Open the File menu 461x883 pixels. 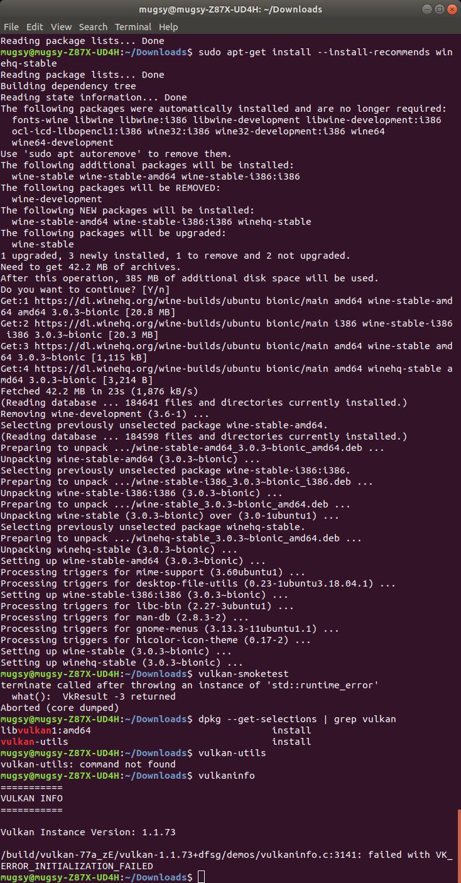click(11, 27)
